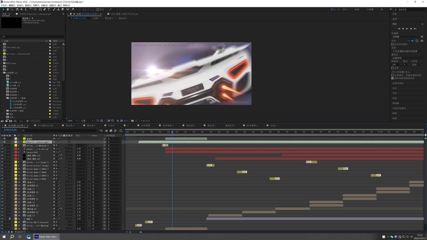Toggle include audio speaker icon in Preview
The height and width of the screenshot is (240, 427).
(x=413, y=40)
